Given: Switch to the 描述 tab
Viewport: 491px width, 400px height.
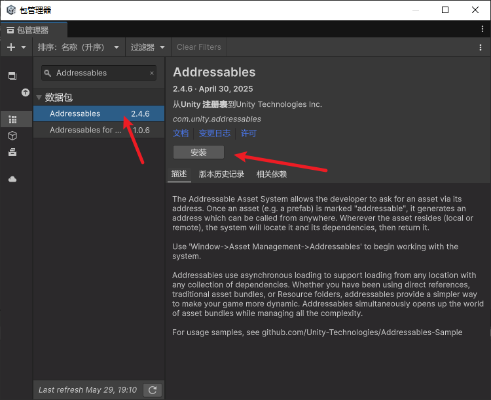Looking at the screenshot, I should 179,174.
